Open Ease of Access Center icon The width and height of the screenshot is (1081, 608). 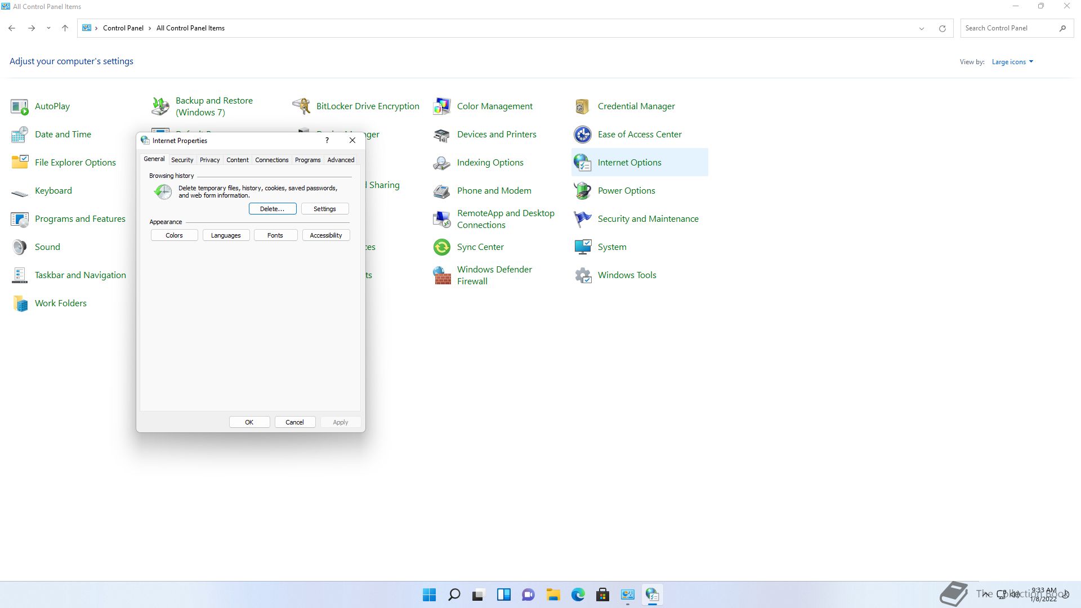click(583, 135)
